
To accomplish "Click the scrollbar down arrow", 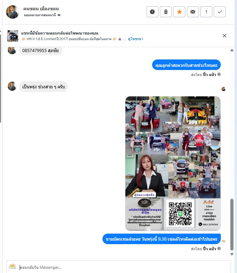I will 232,254.
